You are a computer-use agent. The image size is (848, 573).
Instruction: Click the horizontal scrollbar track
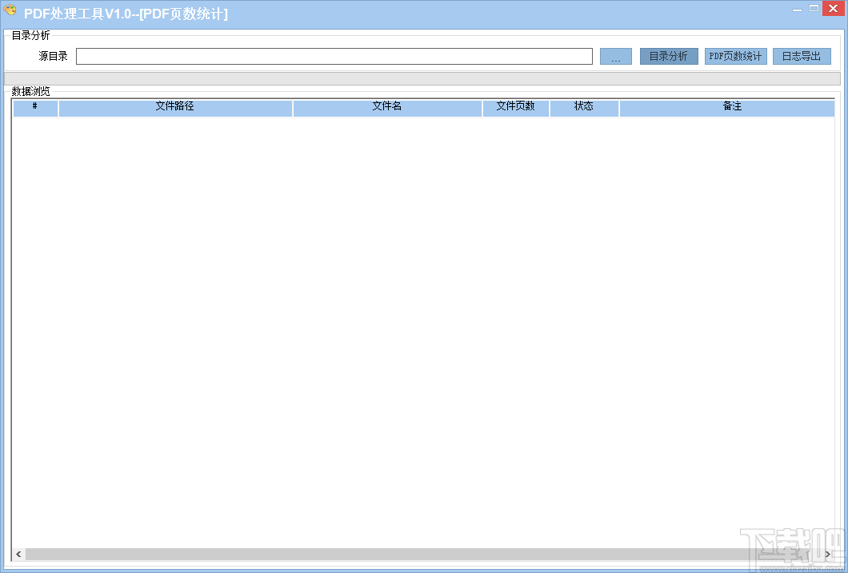point(423,554)
